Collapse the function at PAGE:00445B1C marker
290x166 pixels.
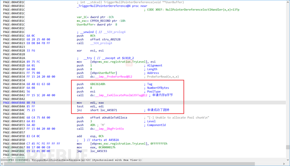pos(2,35)
